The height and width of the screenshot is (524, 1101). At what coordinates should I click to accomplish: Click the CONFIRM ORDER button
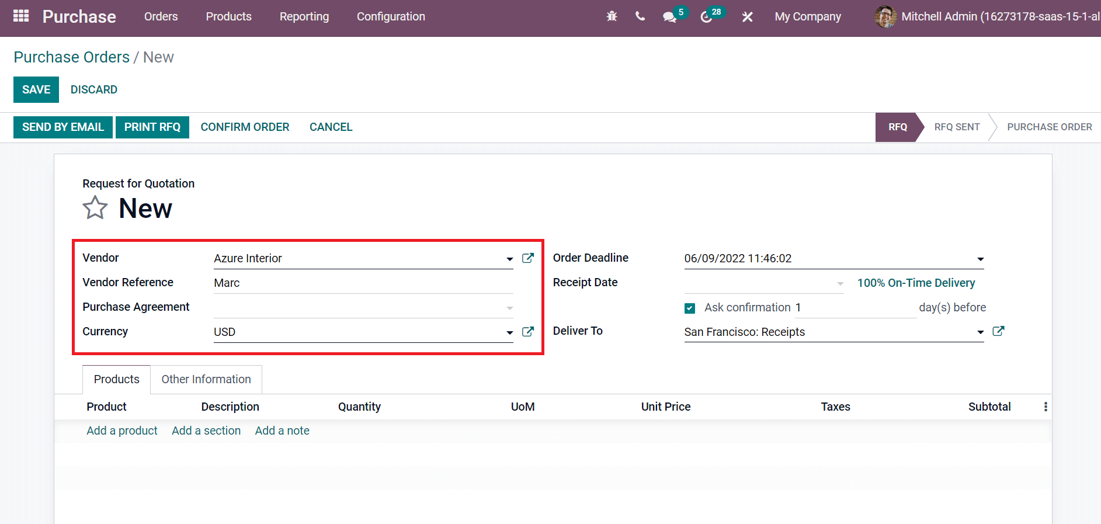(245, 127)
